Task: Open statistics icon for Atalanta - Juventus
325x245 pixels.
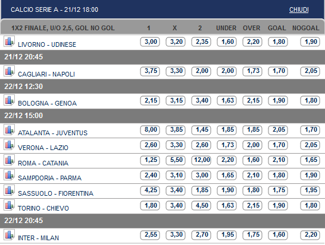Action: (9, 129)
